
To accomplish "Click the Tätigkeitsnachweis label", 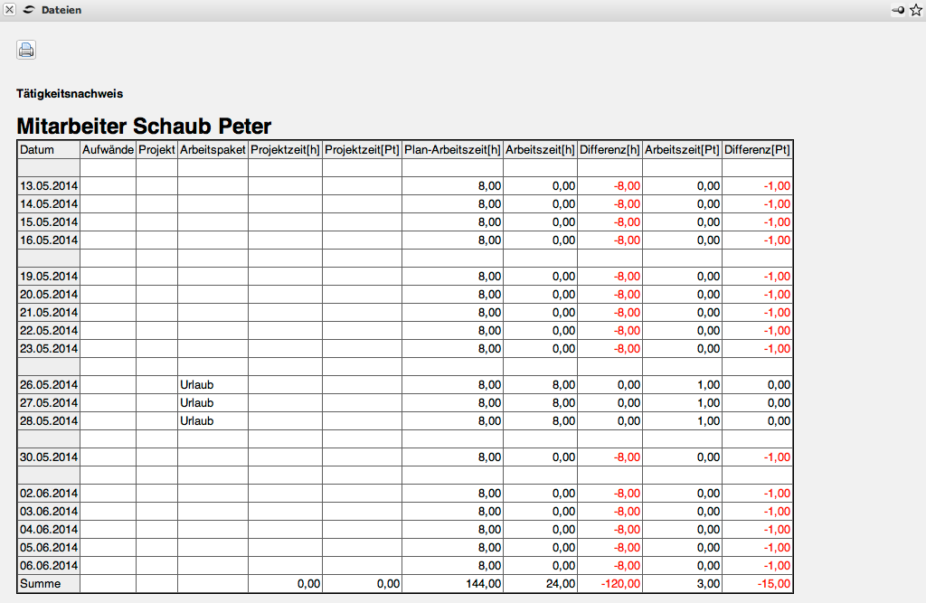I will tap(70, 93).
